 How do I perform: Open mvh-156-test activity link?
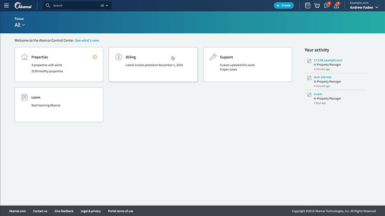(x=322, y=77)
